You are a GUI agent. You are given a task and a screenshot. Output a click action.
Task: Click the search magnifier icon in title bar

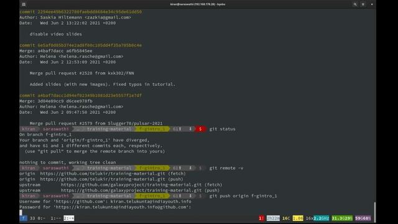click(x=355, y=4)
